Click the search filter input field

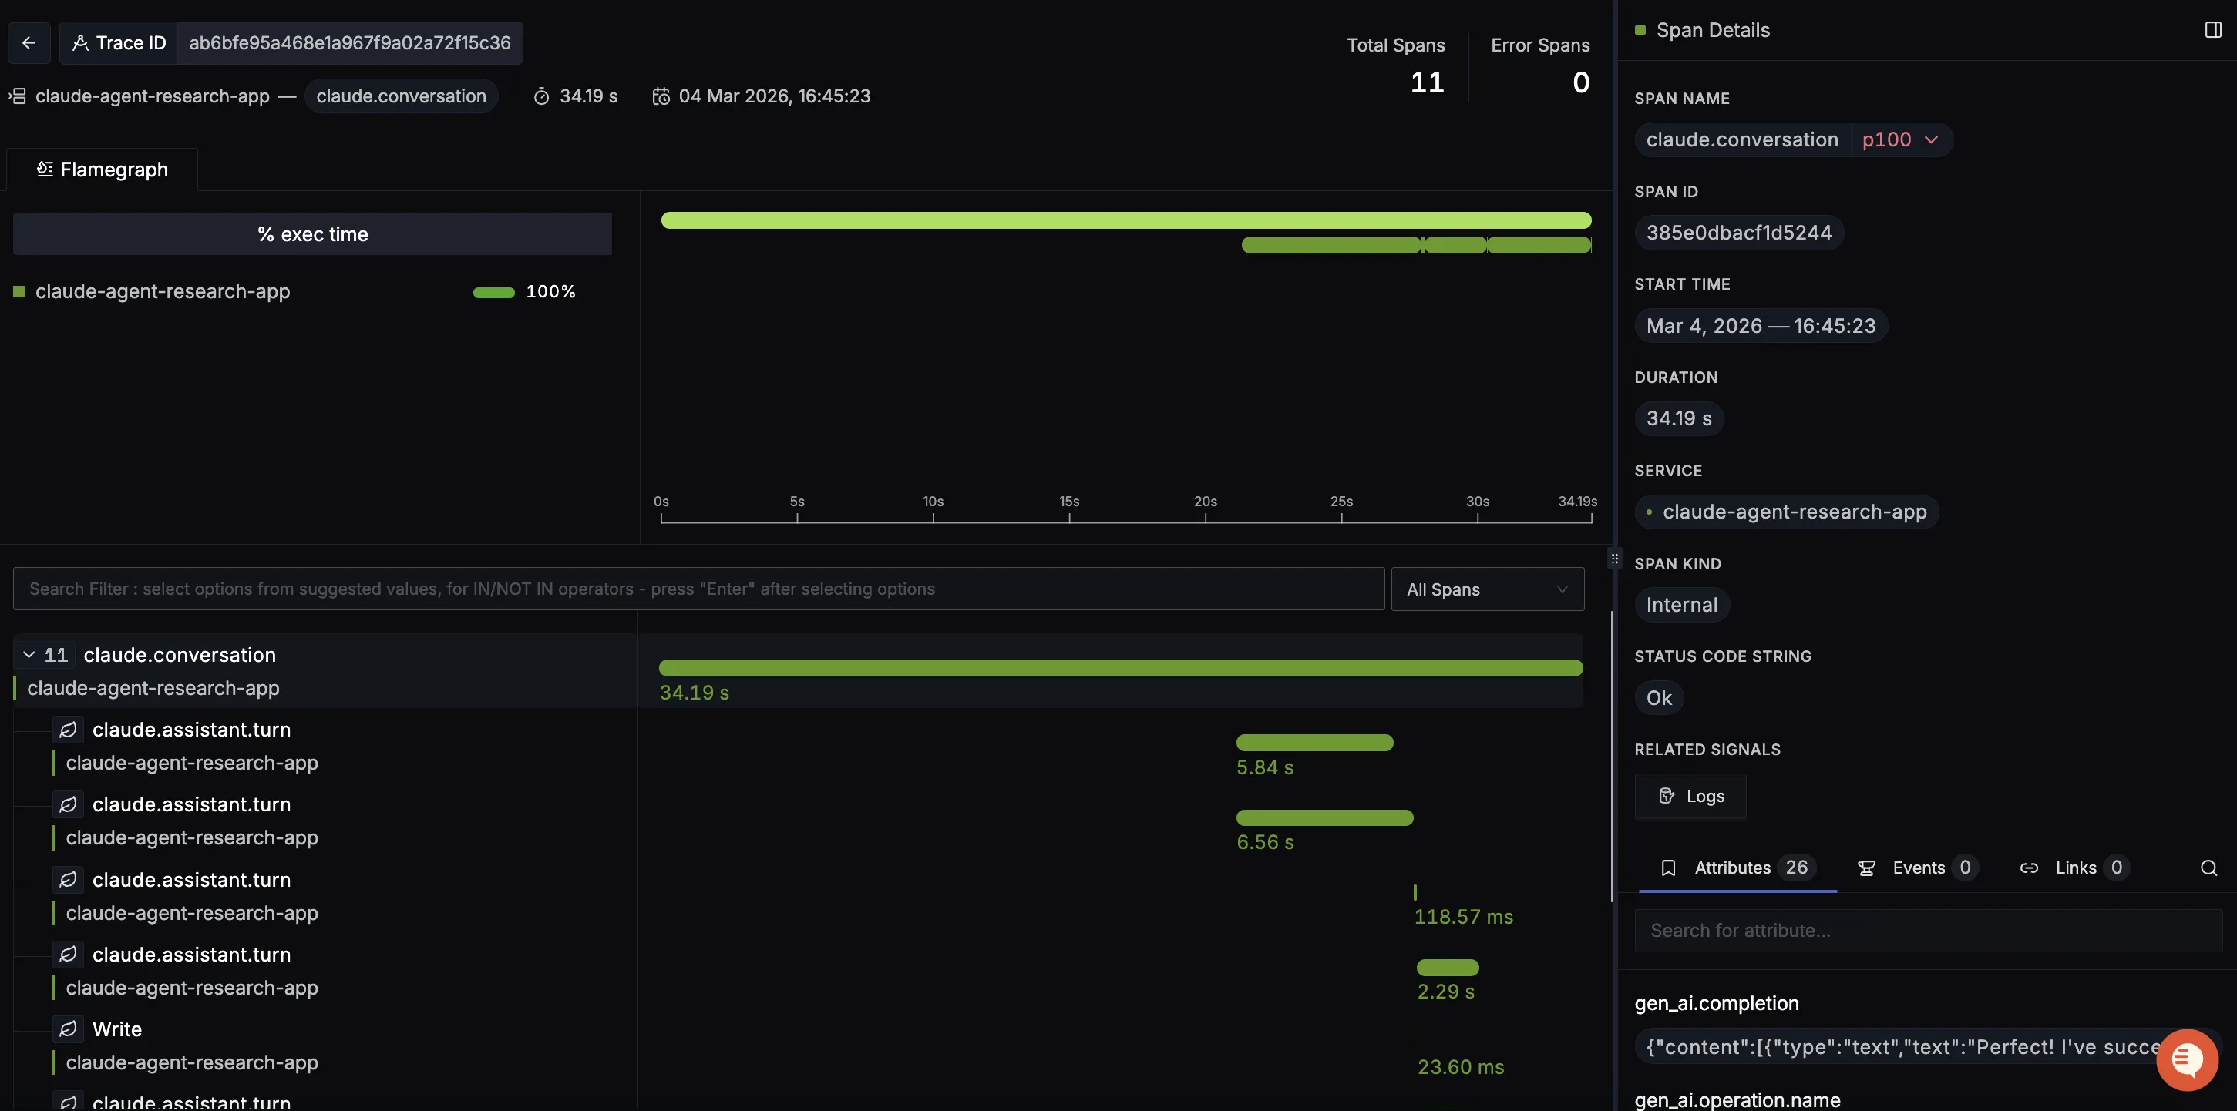tap(698, 589)
